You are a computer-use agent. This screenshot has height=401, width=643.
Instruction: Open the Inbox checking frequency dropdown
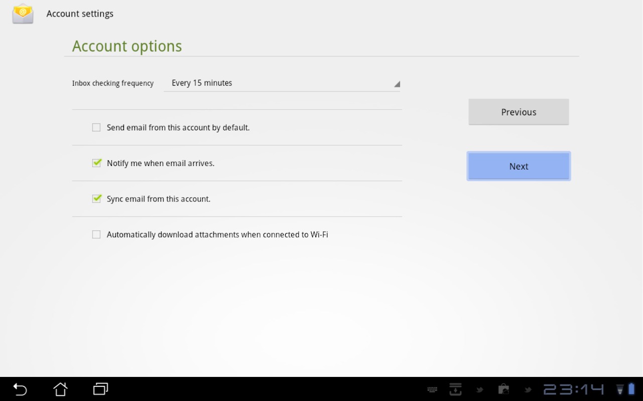(x=282, y=83)
